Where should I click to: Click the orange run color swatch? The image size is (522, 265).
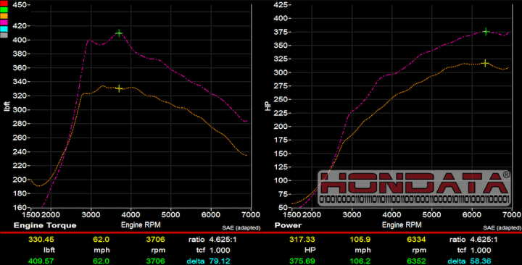click(4, 16)
